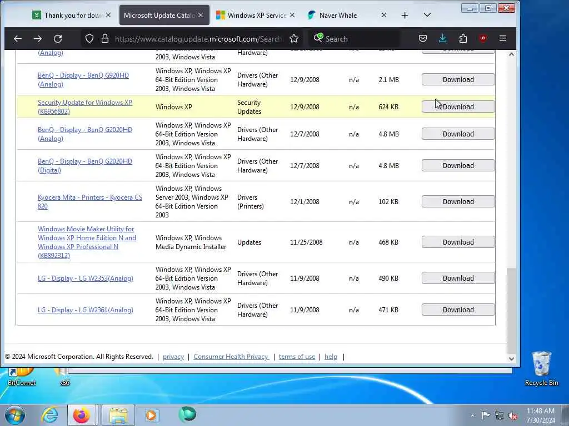This screenshot has width=569, height=426.
Task: Open Firefox downloads panel
Action: [443, 38]
